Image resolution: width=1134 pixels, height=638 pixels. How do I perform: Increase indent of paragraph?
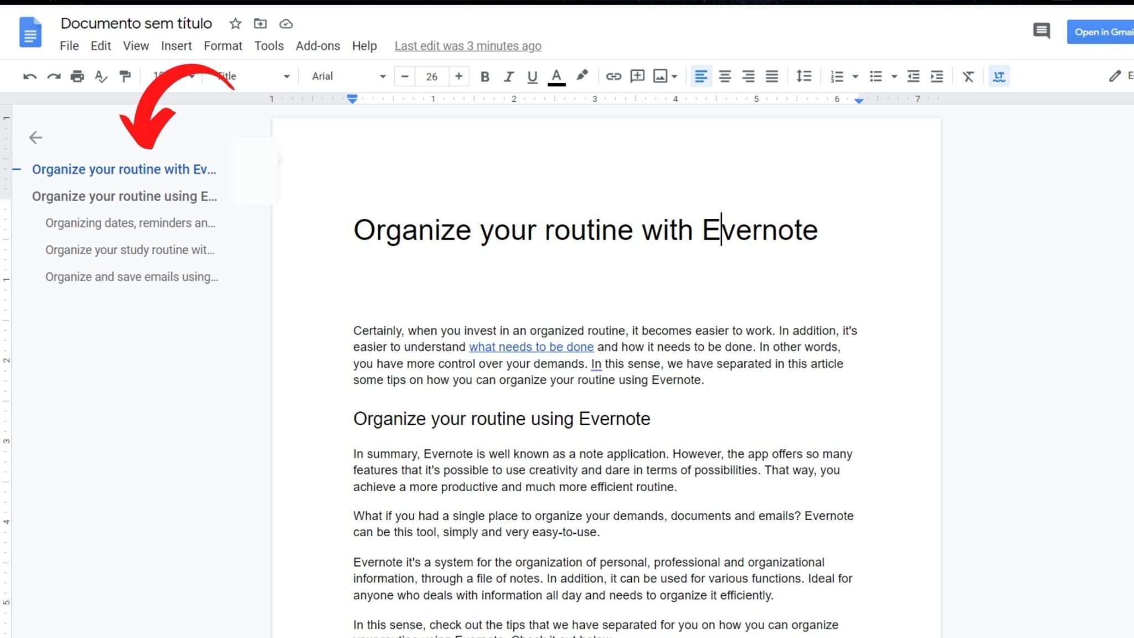point(937,76)
